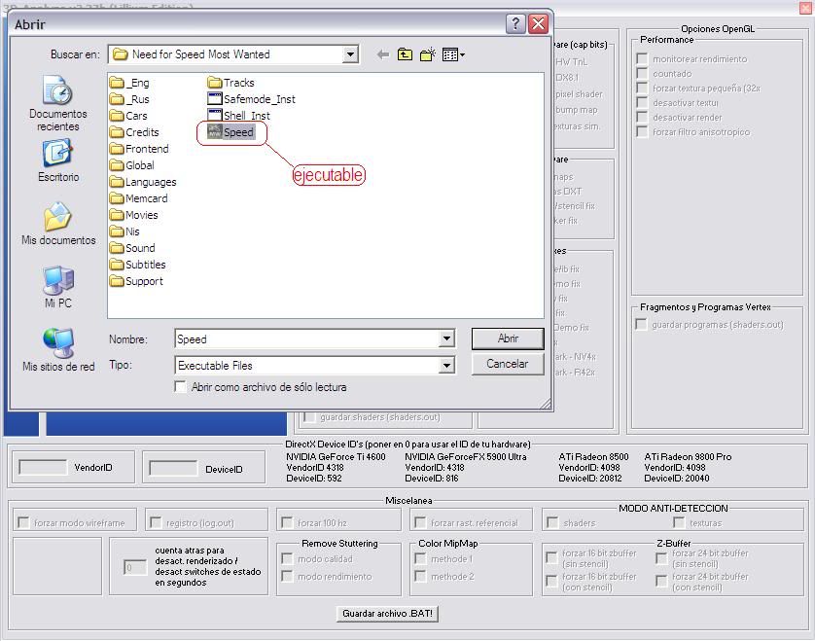Select the Support folder

point(137,281)
